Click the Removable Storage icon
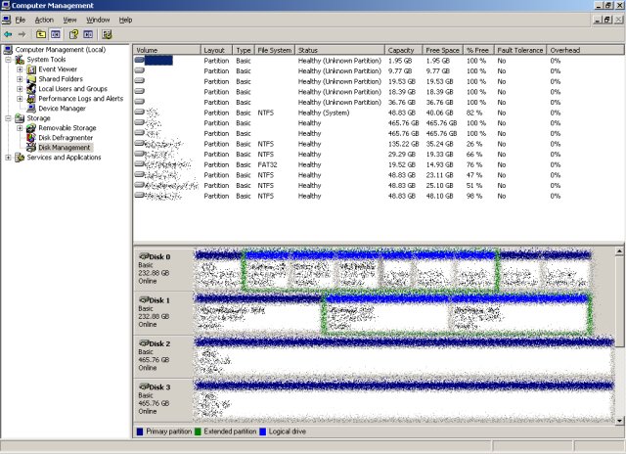Viewport: 626px width, 454px height. [x=31, y=128]
